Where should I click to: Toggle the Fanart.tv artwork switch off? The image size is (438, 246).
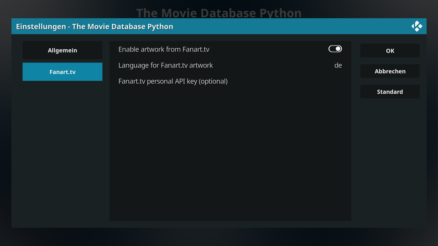click(335, 49)
